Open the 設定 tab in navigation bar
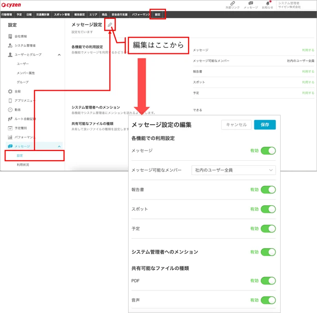Screen dimensions: 317x313 158,14
